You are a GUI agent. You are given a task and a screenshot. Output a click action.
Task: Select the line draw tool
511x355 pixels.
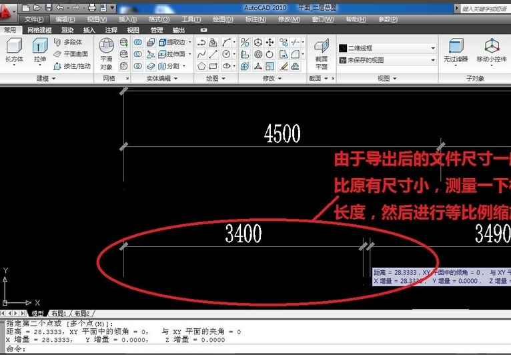(213, 54)
